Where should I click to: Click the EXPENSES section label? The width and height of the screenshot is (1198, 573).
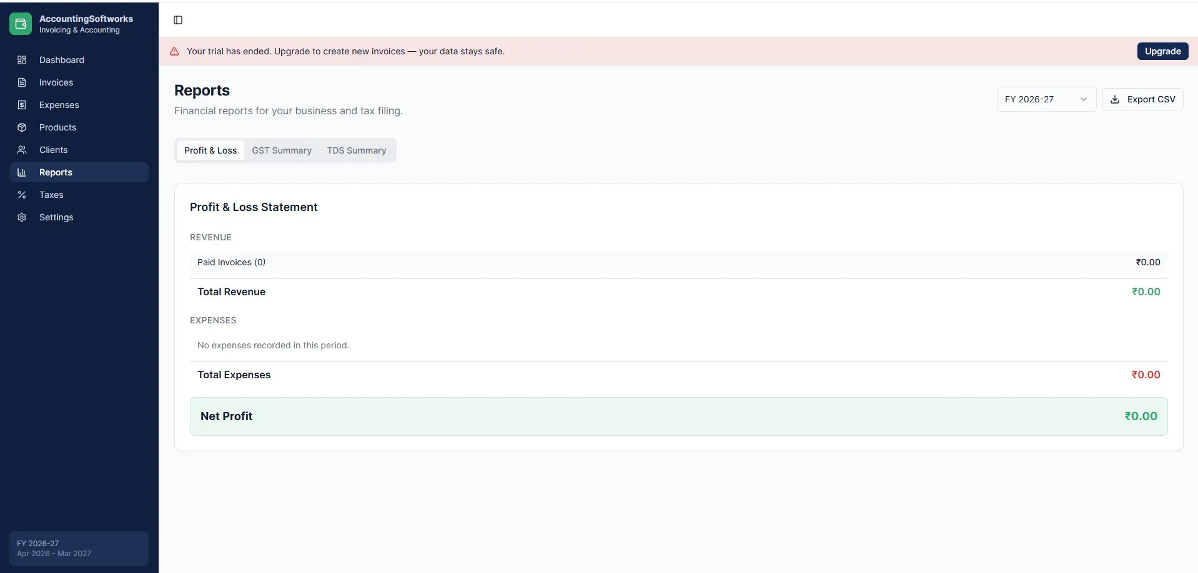click(213, 320)
